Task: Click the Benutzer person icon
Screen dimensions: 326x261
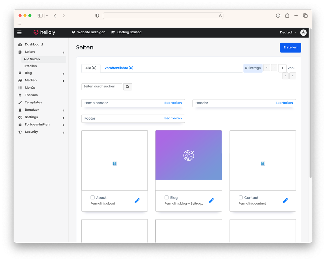Action: 20,110
